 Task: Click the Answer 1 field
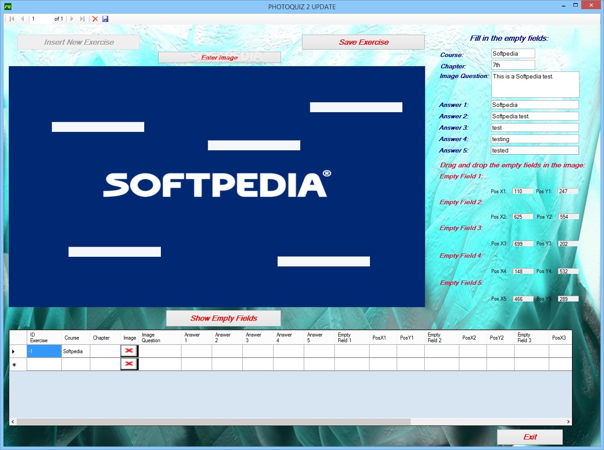click(x=535, y=105)
